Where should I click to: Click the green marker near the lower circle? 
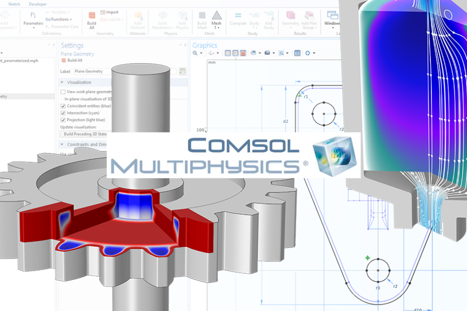coord(368,258)
